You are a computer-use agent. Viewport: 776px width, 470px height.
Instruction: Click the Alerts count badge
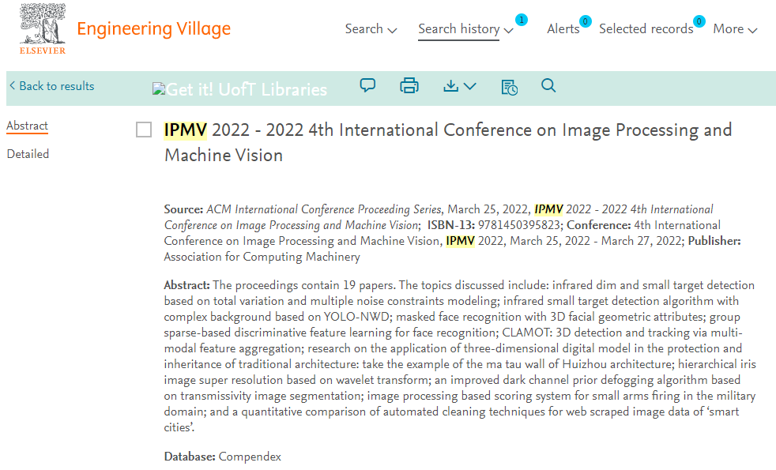pyautogui.click(x=585, y=21)
